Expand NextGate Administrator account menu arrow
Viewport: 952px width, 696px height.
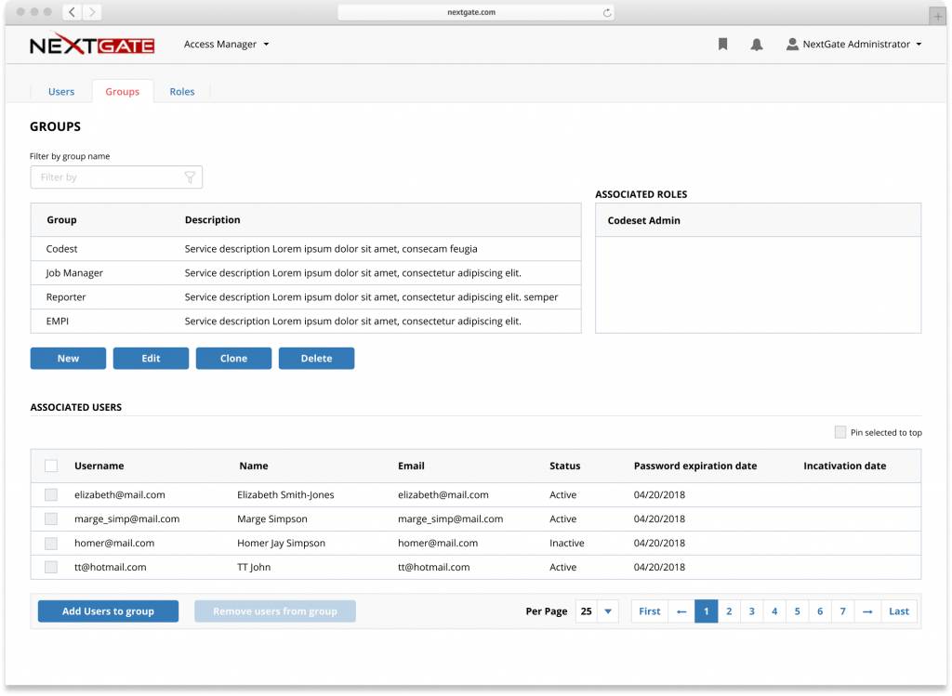pos(919,45)
